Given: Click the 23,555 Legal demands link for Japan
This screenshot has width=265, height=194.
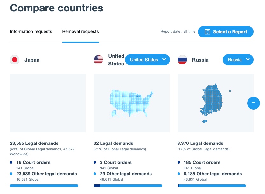Looking at the screenshot, I should pyautogui.click(x=34, y=143).
